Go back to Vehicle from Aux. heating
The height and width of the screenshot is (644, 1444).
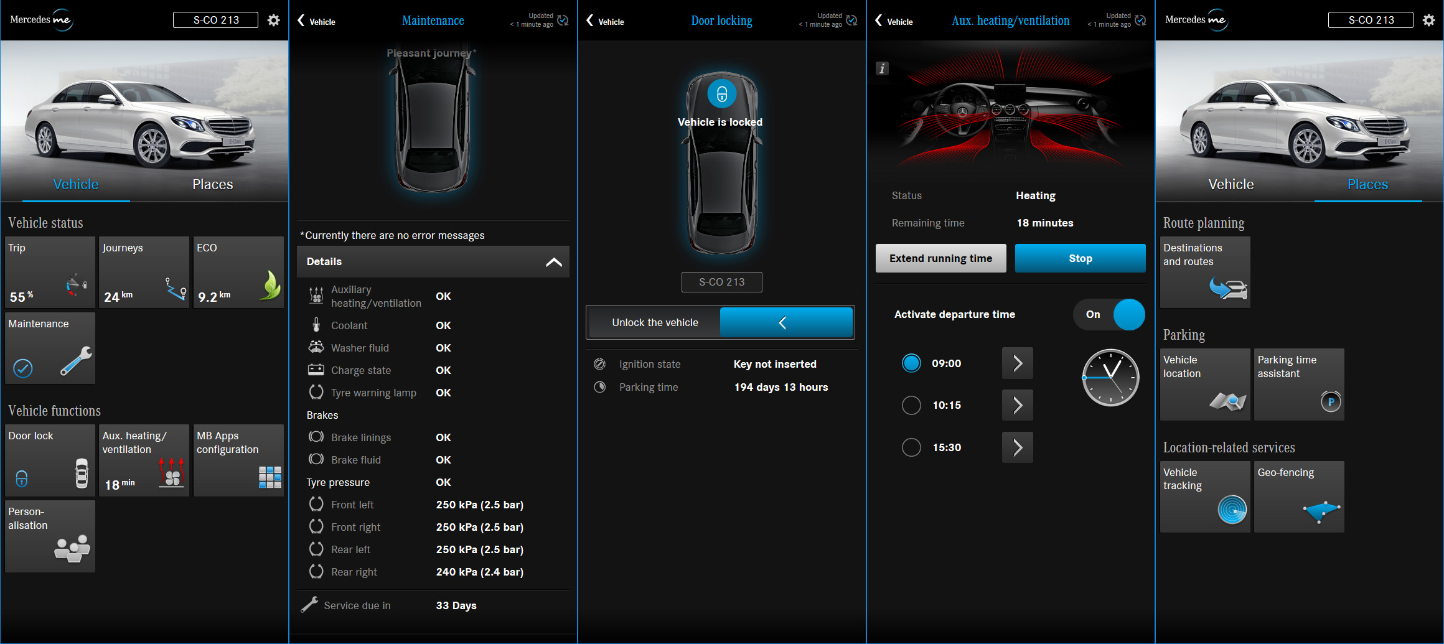pos(894,21)
